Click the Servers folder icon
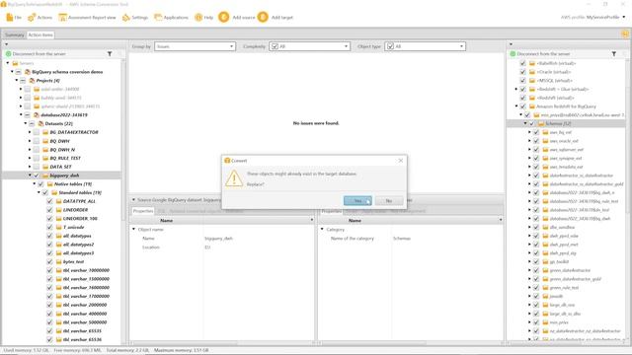This screenshot has height=355, width=632. (x=15, y=63)
